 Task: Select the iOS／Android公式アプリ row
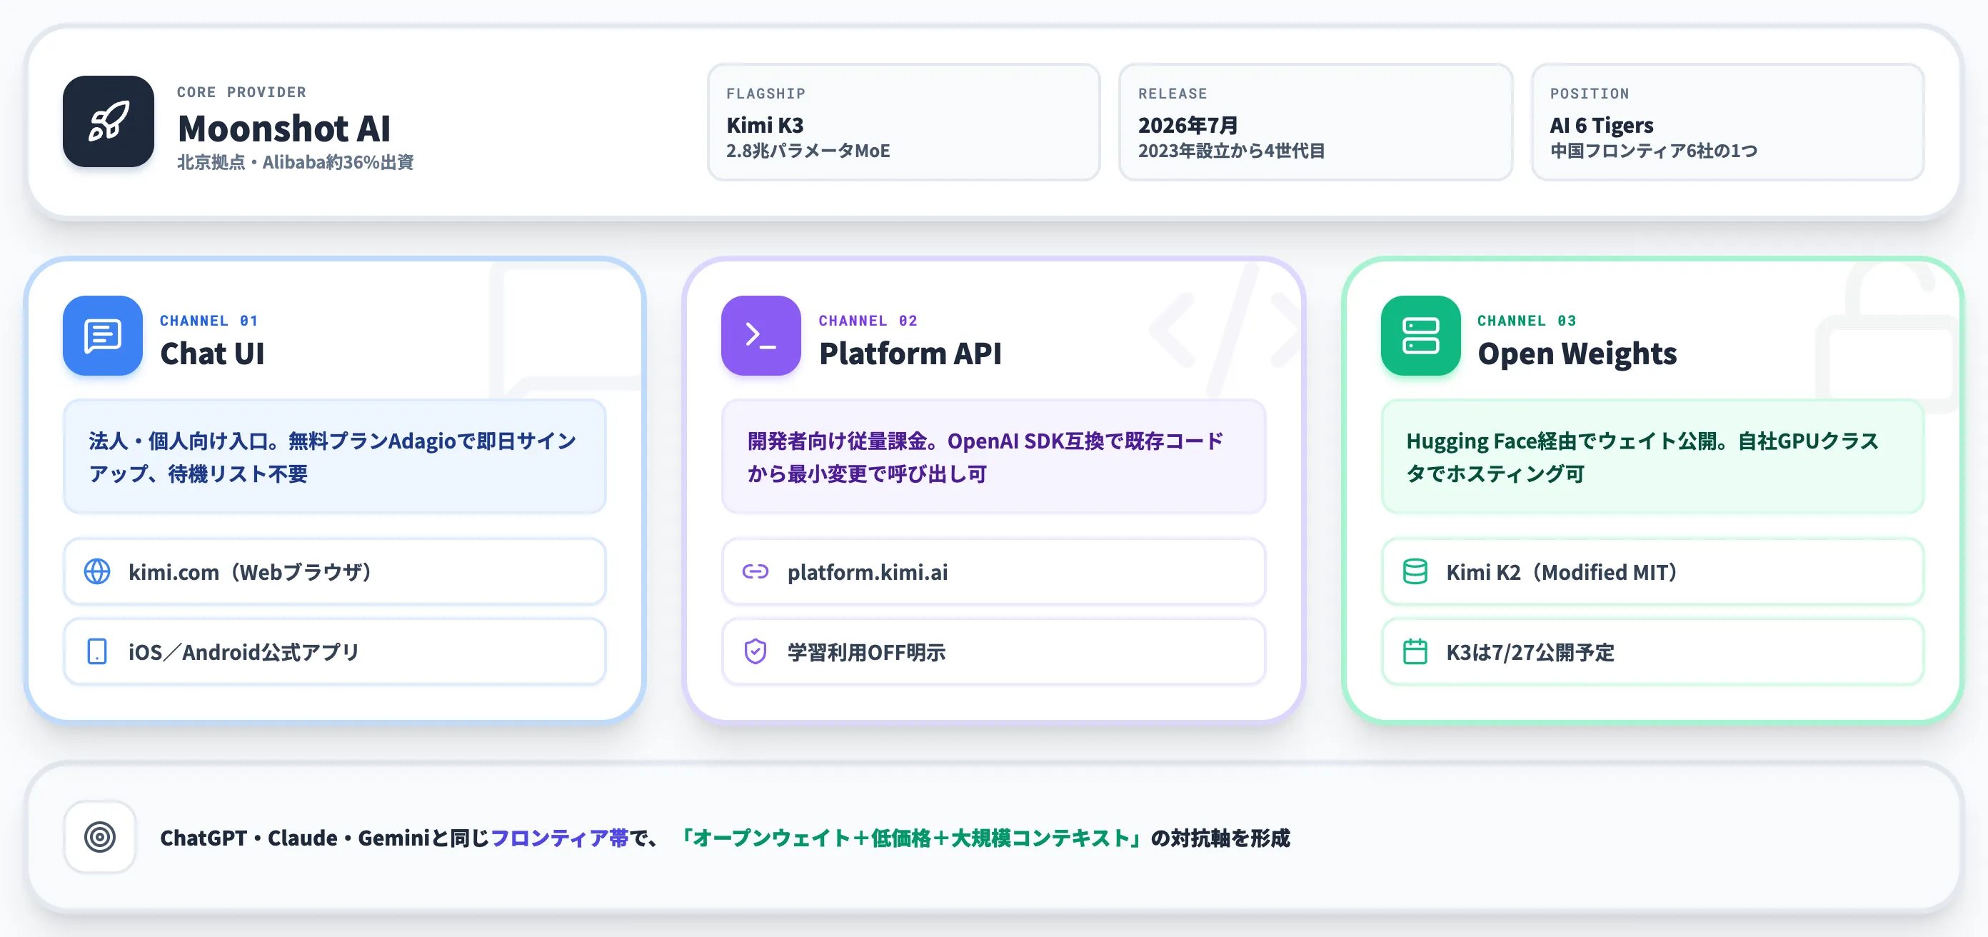tap(334, 651)
